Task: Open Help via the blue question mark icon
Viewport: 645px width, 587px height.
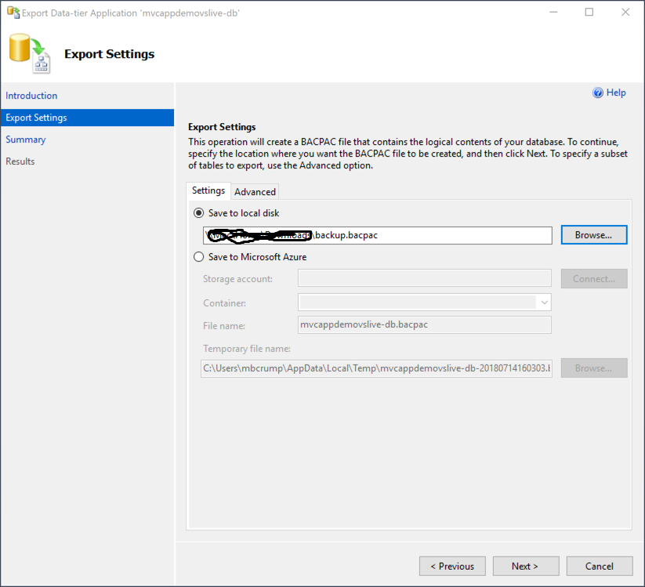Action: [598, 92]
